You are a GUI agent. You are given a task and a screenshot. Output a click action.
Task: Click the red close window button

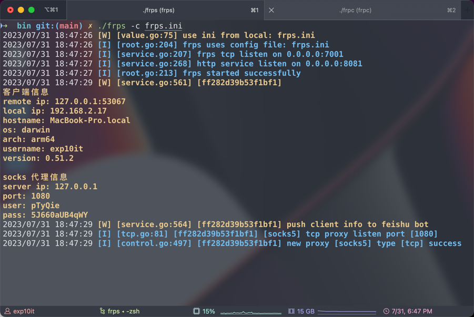(x=11, y=10)
